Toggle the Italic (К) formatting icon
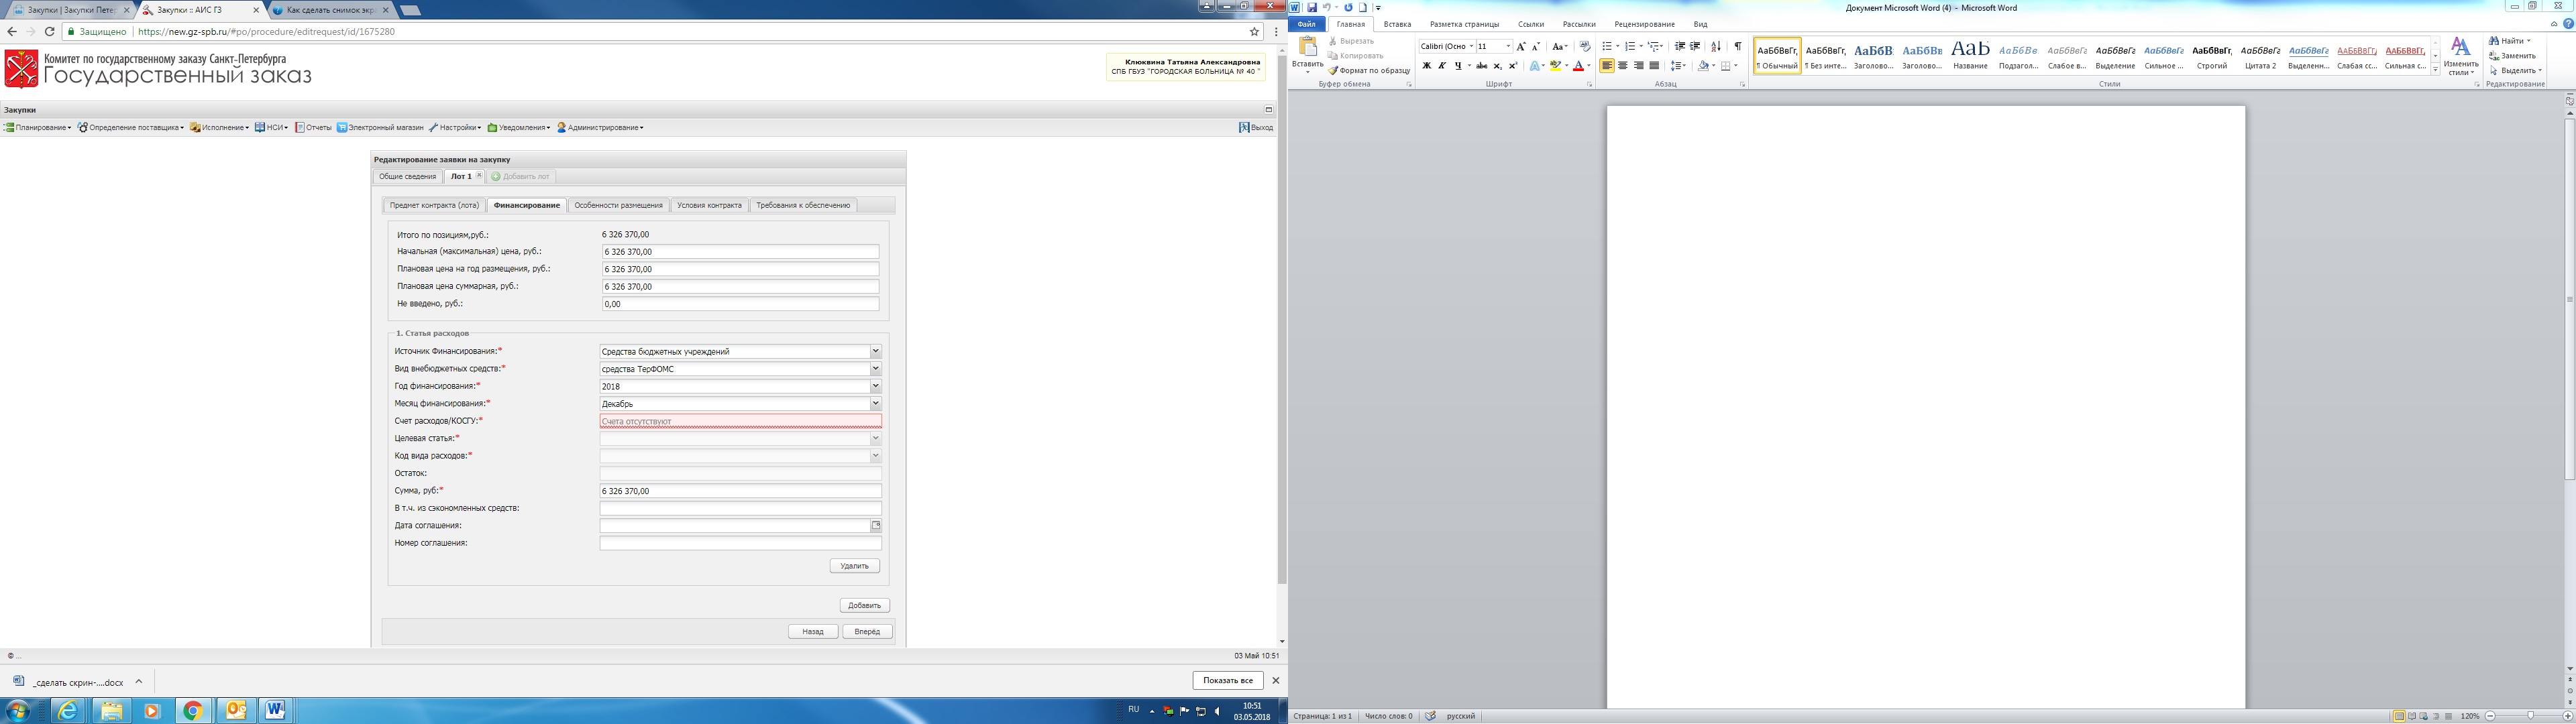 pos(1441,66)
